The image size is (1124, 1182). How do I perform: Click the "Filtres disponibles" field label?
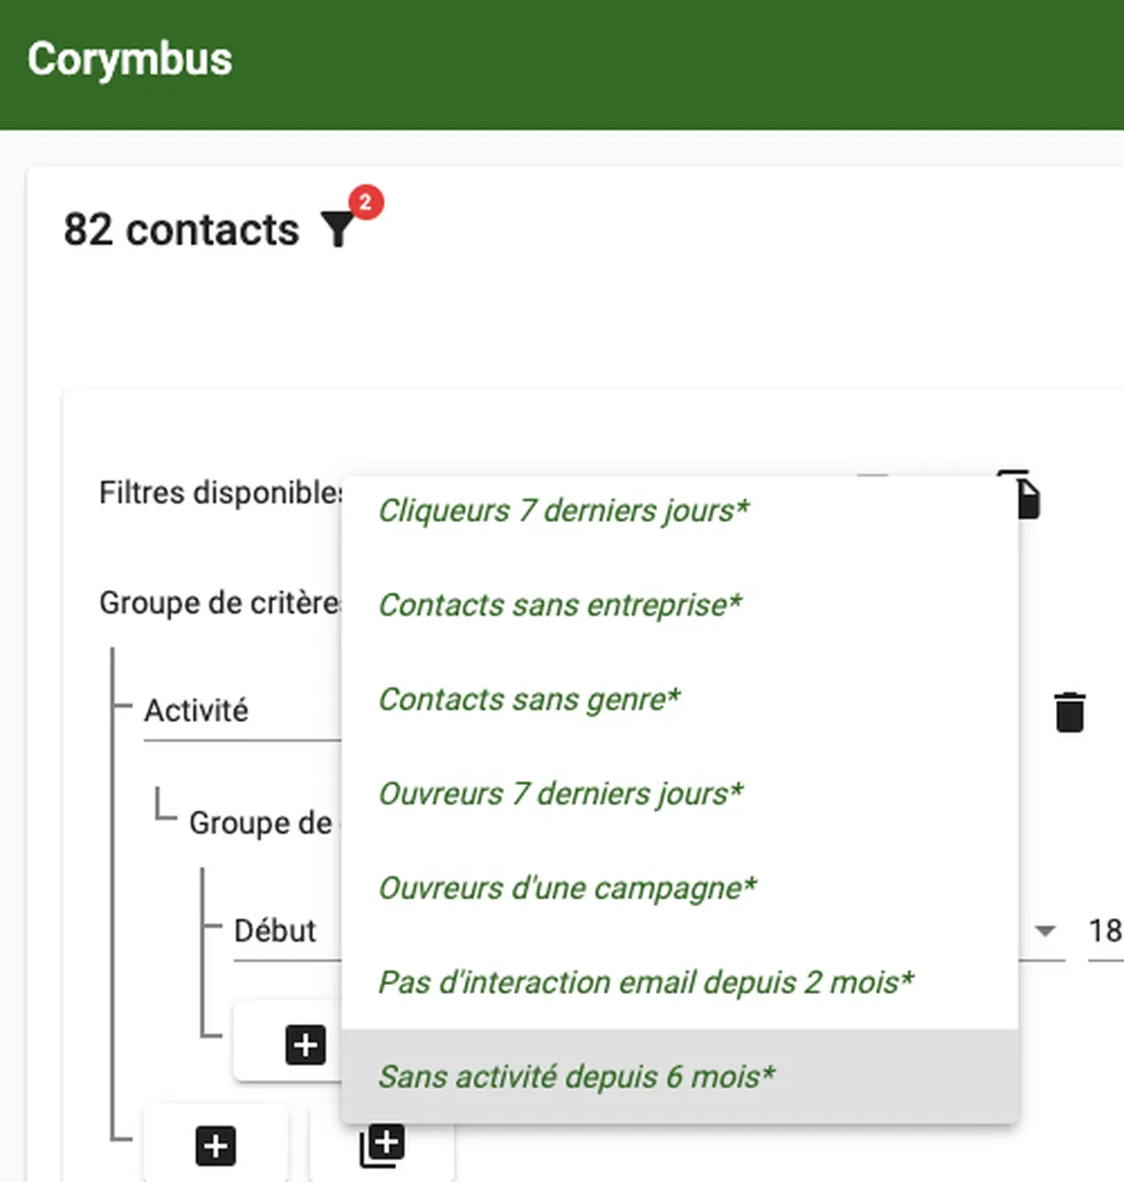click(221, 492)
